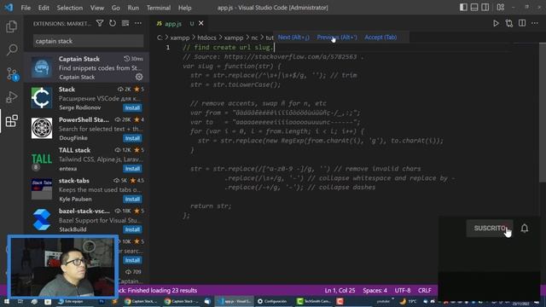Change encoding via UTF-8 status item
Viewport: 546px width, 307px height.
coord(403,290)
